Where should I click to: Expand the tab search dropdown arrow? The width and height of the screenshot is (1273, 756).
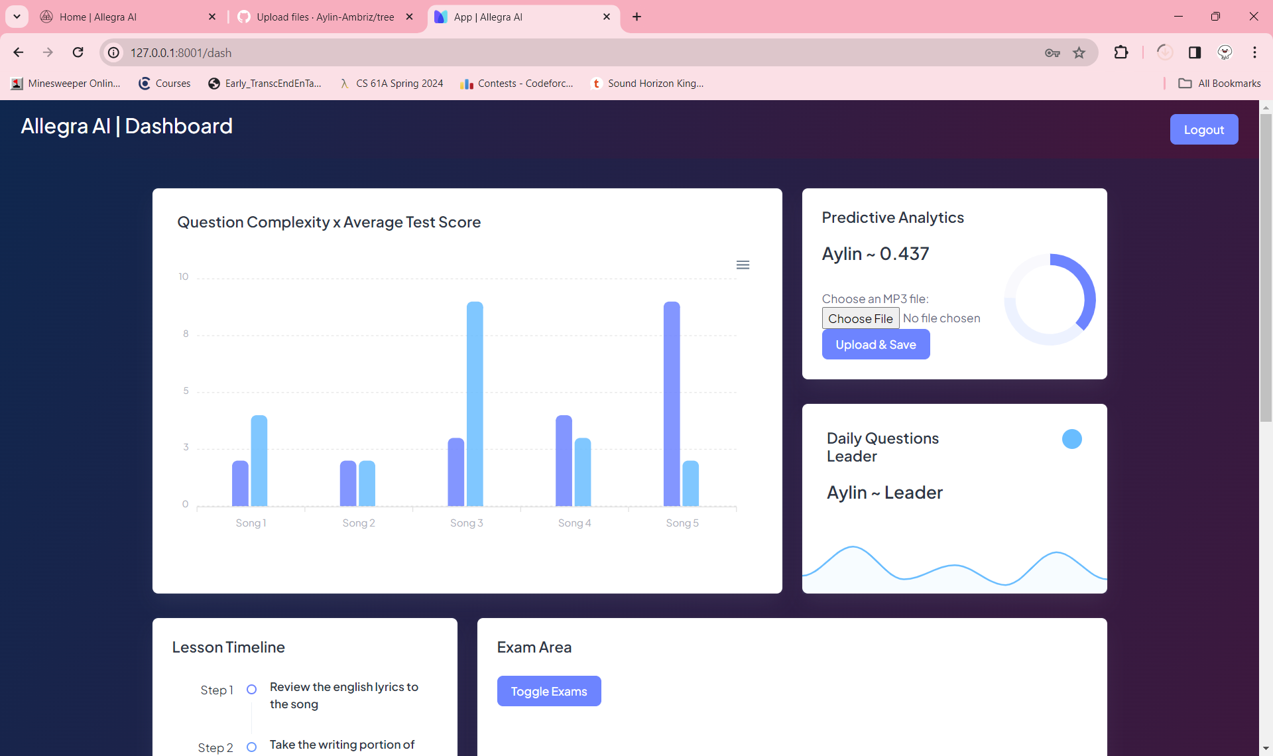point(17,17)
